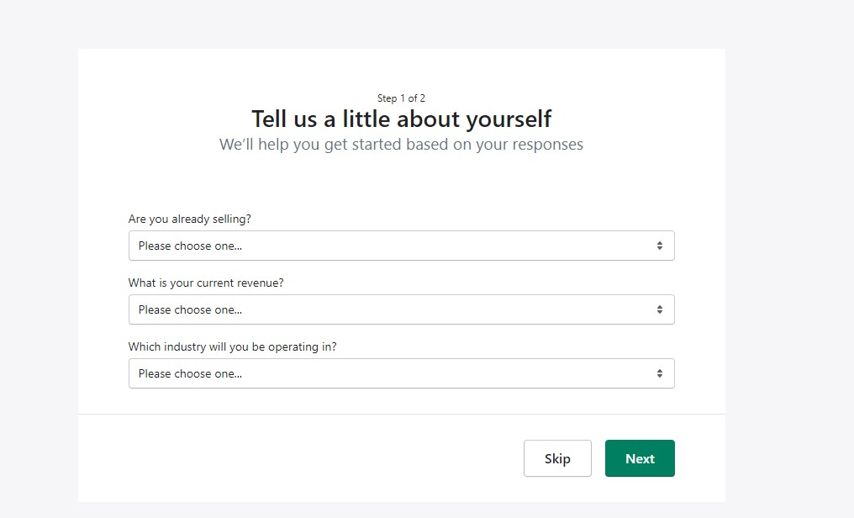Click the "What is your current revenue?" label
This screenshot has width=854, height=518.
coord(205,283)
